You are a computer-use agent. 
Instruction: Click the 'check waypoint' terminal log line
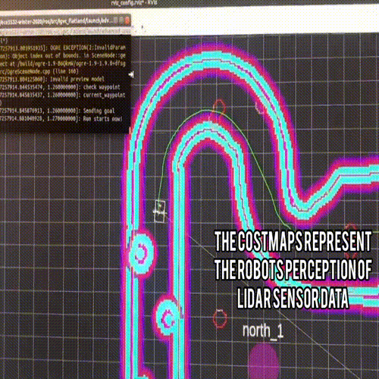pos(60,87)
